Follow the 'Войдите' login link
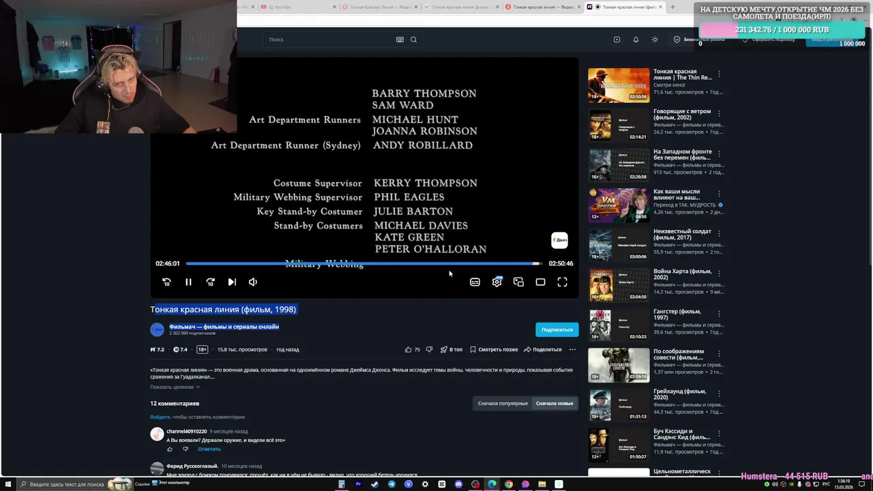 click(x=160, y=417)
